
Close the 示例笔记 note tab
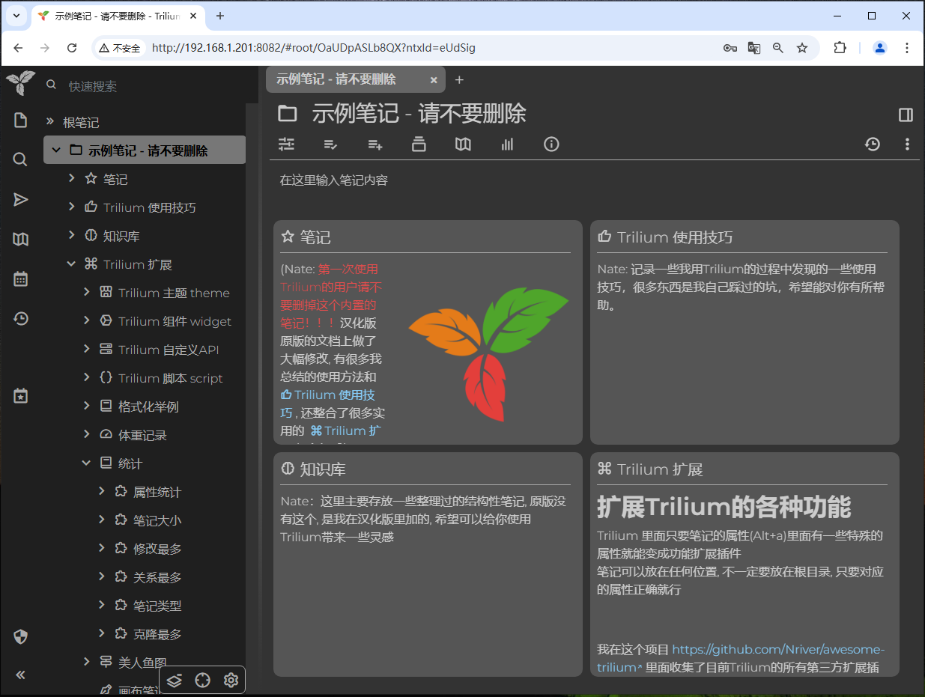tap(434, 80)
